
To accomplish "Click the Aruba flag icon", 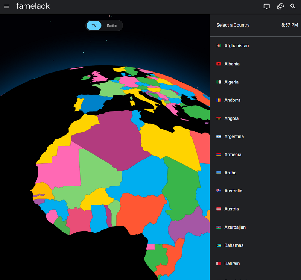I will [219, 173].
